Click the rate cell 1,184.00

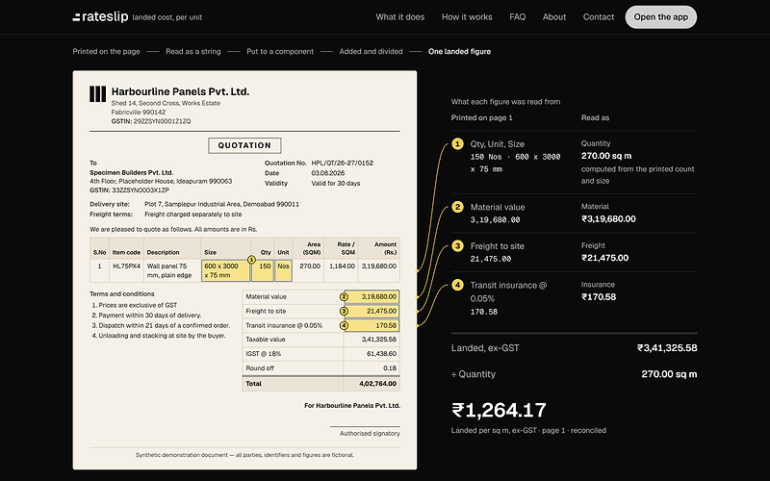pyautogui.click(x=343, y=266)
